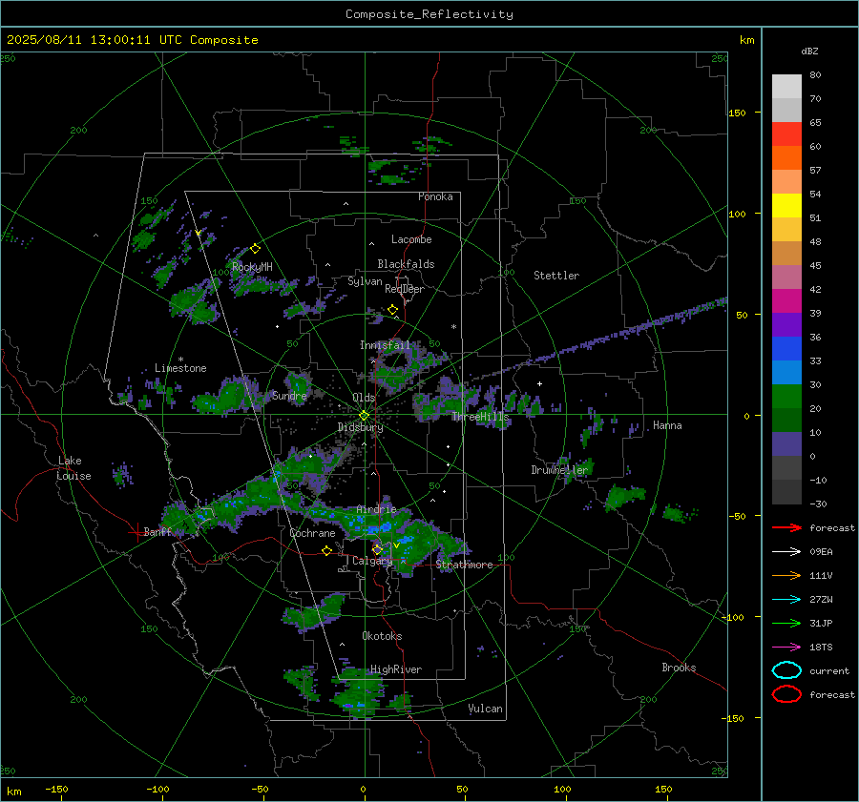
Task: Click the Cochrane city label
Action: pyautogui.click(x=312, y=533)
